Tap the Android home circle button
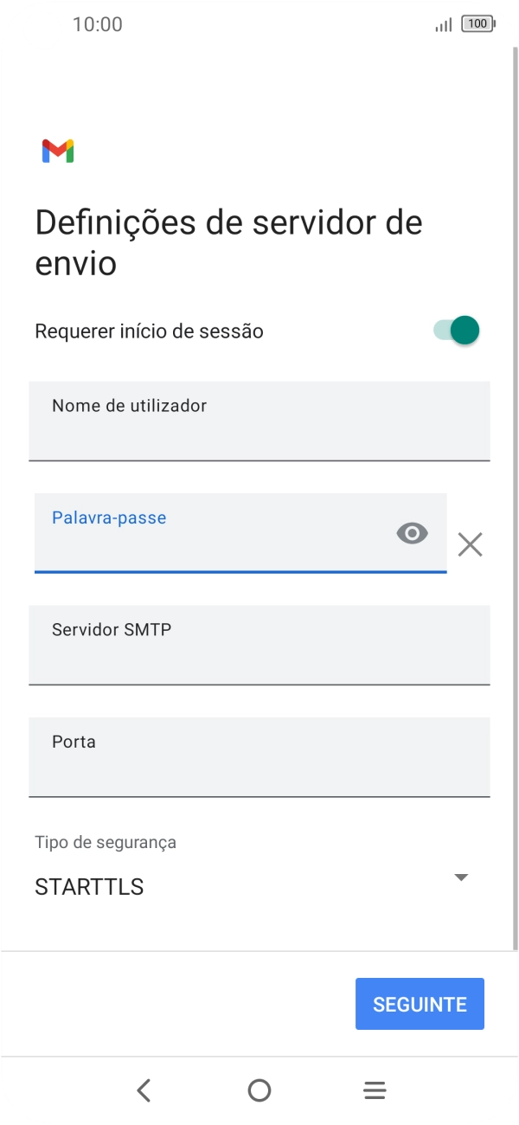519x1125 pixels. click(259, 1090)
